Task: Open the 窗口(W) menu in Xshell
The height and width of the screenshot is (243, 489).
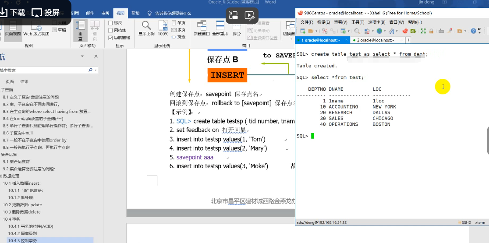Action: click(397, 22)
